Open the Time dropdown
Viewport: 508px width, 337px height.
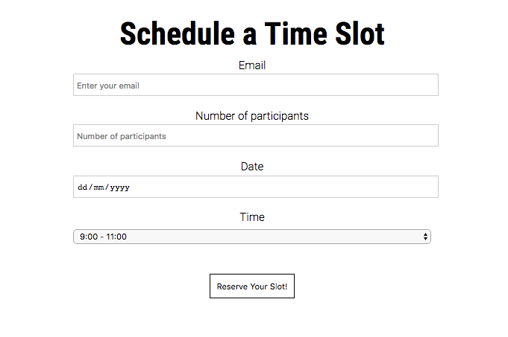click(x=251, y=237)
